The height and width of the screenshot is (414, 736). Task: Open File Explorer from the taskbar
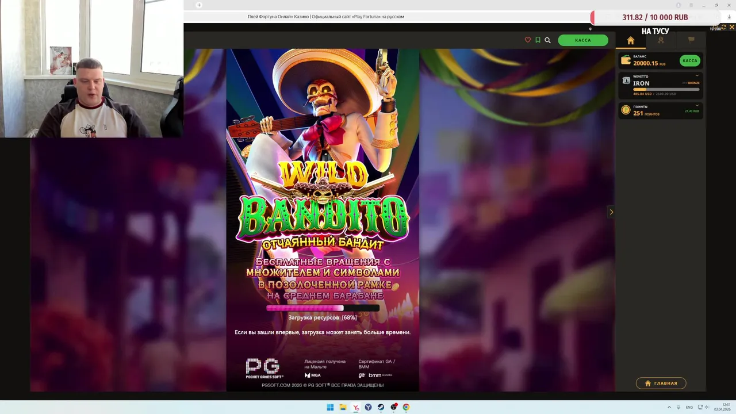pyautogui.click(x=343, y=407)
